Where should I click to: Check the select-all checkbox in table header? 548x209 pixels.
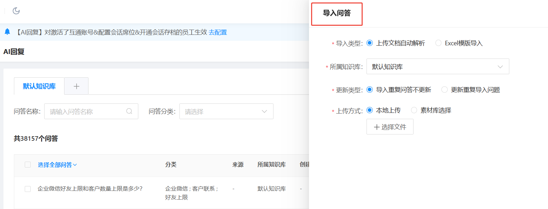(x=28, y=165)
